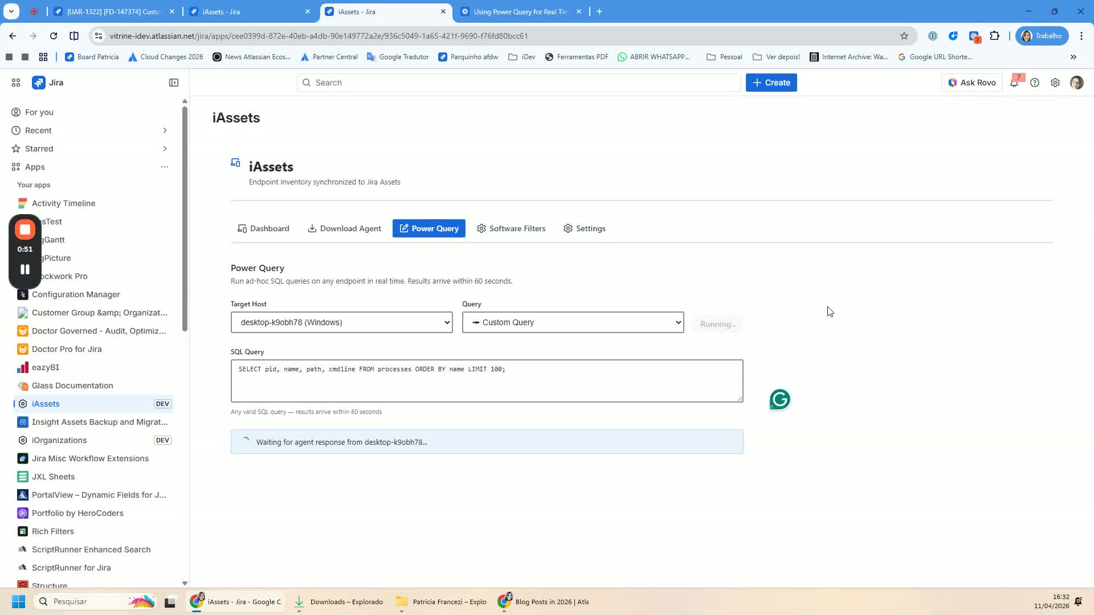Focus the Jira Search field
Screen dimensions: 1094x615
(x=519, y=83)
